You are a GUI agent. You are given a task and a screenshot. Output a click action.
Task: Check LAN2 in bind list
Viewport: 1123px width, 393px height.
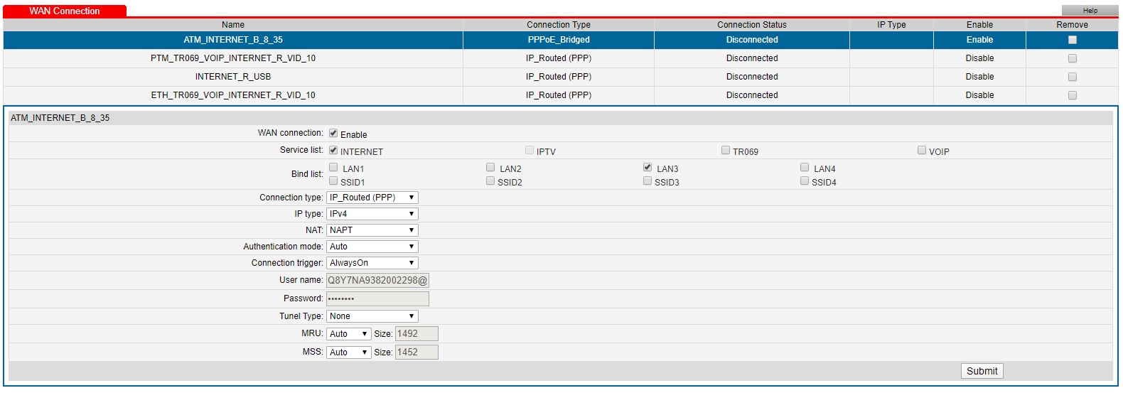click(490, 167)
